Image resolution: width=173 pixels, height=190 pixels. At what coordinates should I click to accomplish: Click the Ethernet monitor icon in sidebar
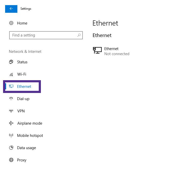coord(11,86)
